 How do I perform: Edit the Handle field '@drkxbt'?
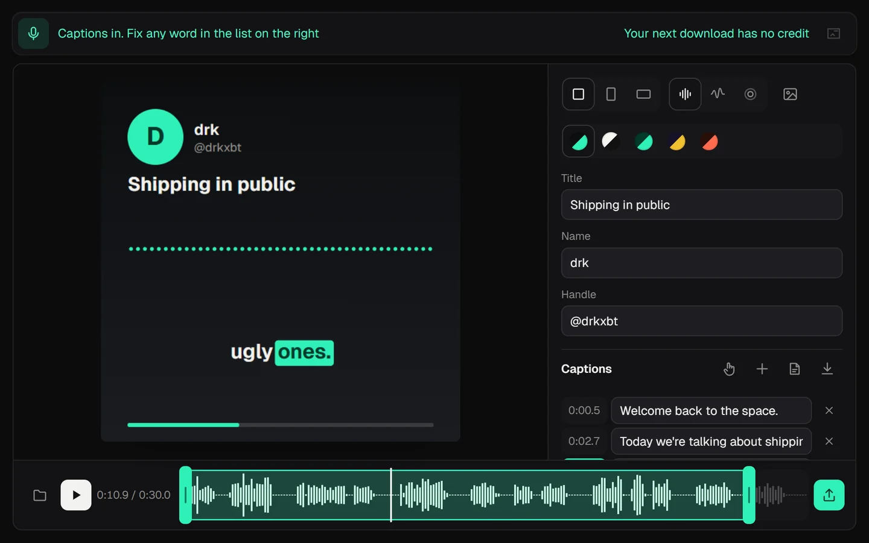702,321
